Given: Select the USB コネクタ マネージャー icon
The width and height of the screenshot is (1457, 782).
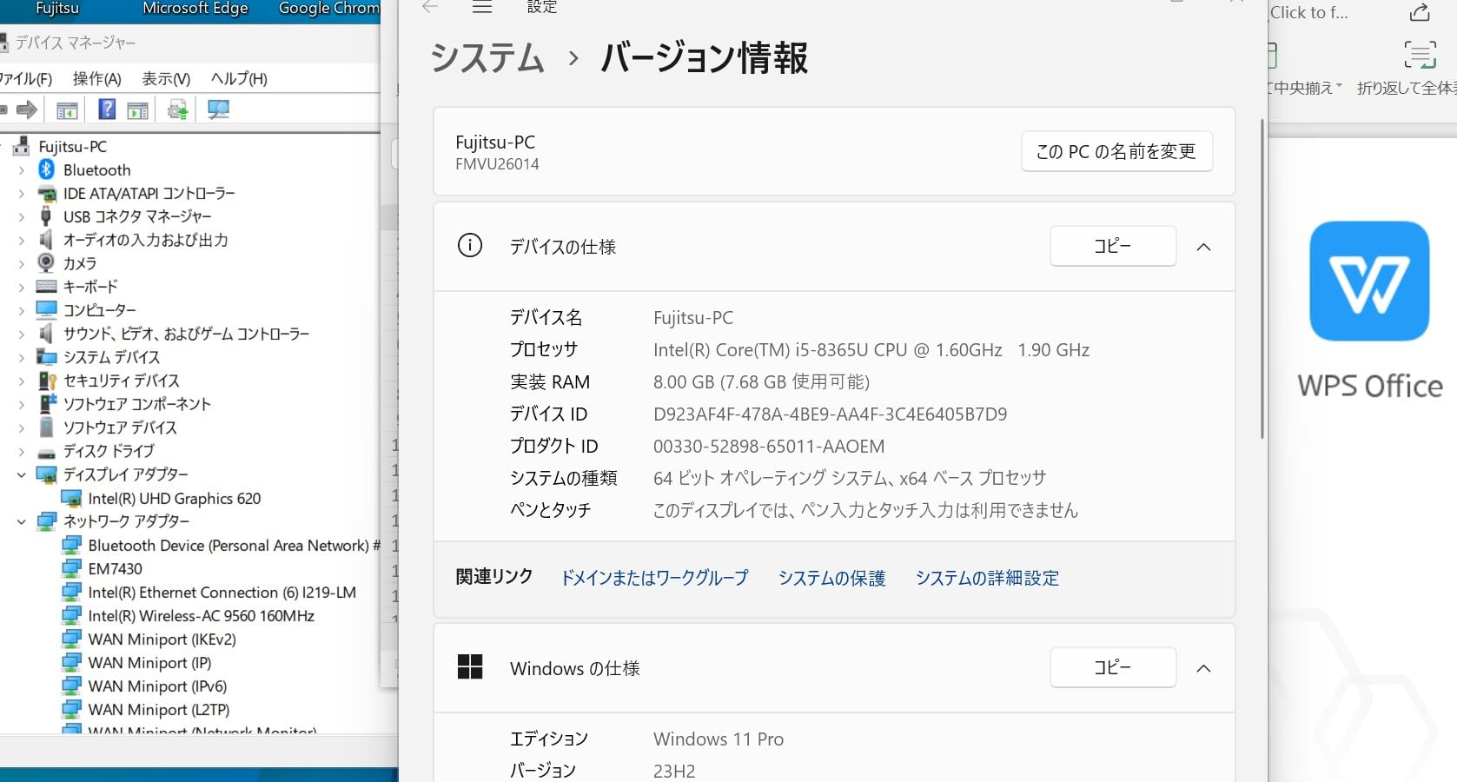Looking at the screenshot, I should (47, 216).
